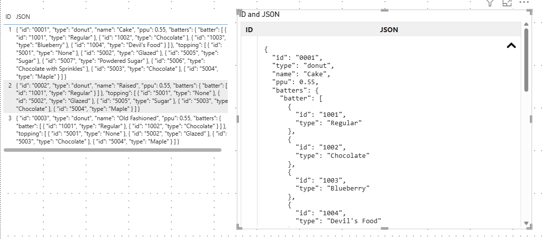The width and height of the screenshot is (547, 239).
Task: Click the top-center resize handle of the visual
Action: point(385,10)
